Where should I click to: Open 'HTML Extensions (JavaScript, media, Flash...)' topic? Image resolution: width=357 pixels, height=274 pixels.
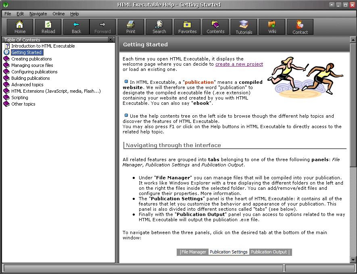56,91
